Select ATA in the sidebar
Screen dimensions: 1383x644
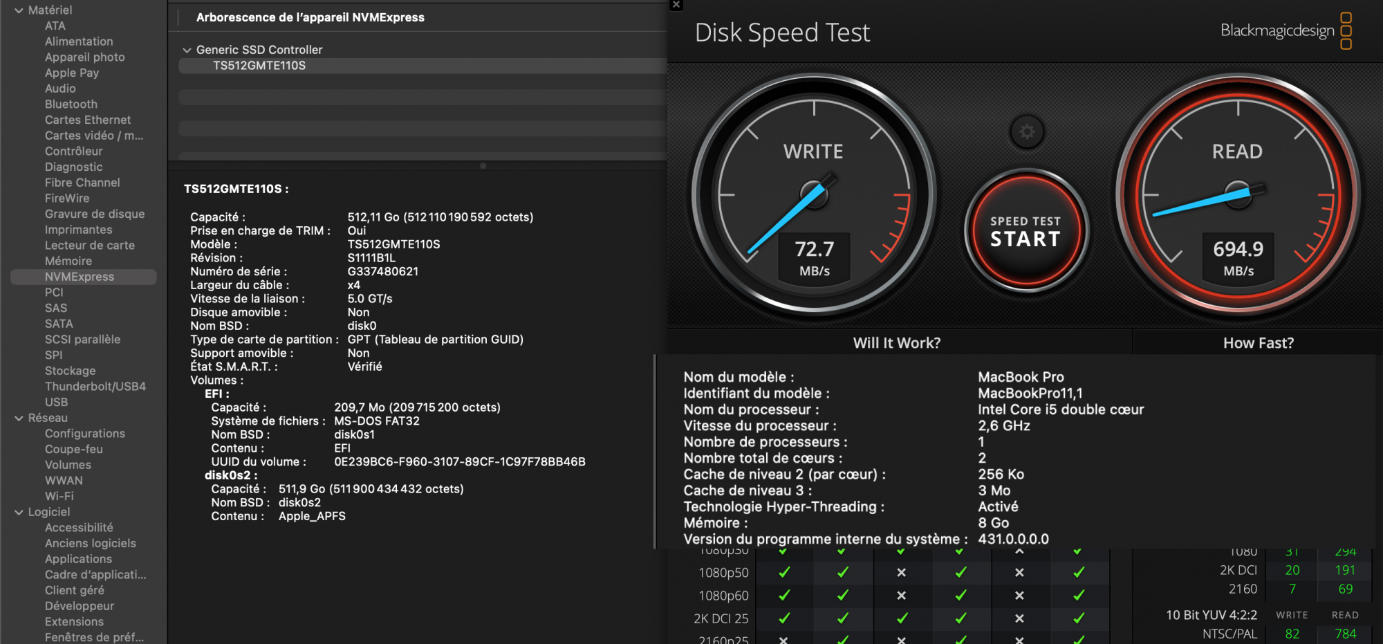coord(55,26)
